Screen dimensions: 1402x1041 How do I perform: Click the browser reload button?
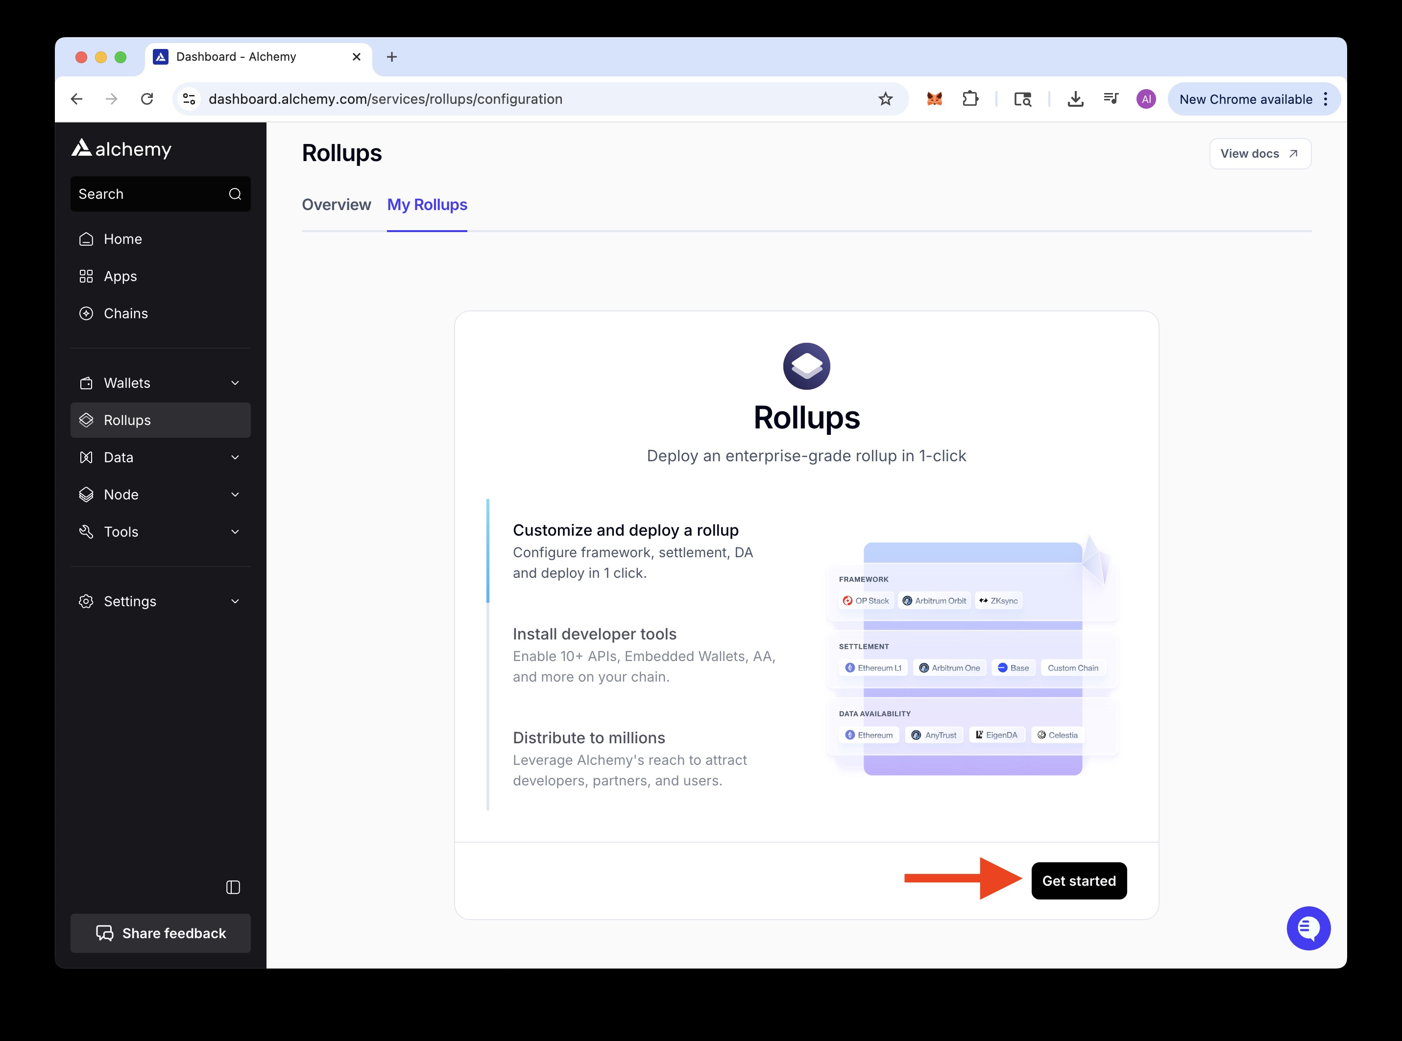point(147,99)
